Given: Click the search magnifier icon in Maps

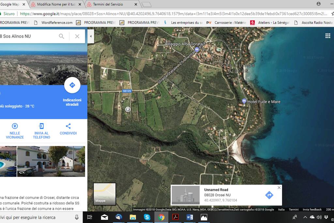Looking at the screenshot, I should click(x=61, y=36).
